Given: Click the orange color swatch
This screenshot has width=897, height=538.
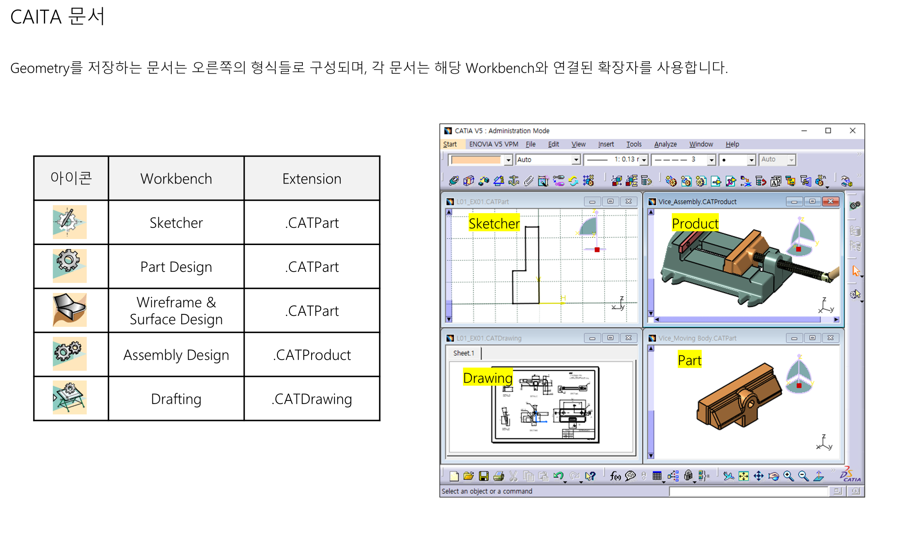Looking at the screenshot, I should [476, 160].
